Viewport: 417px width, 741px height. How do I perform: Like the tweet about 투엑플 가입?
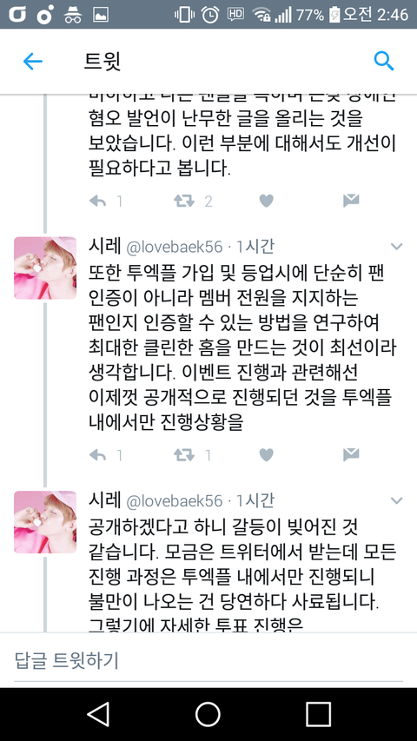[x=267, y=455]
